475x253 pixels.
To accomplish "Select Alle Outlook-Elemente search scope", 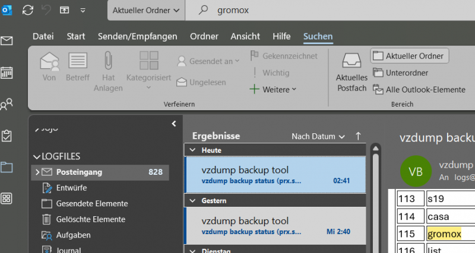I will pyautogui.click(x=419, y=89).
